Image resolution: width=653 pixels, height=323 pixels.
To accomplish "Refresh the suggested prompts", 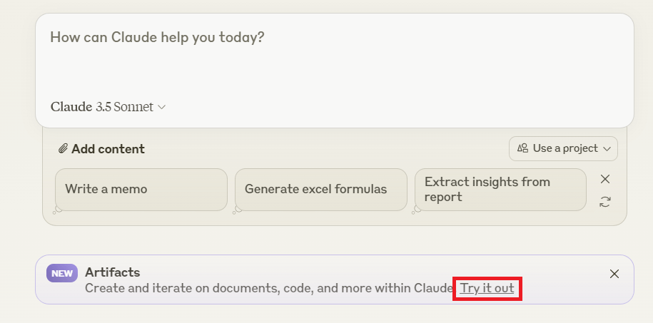I will point(605,202).
